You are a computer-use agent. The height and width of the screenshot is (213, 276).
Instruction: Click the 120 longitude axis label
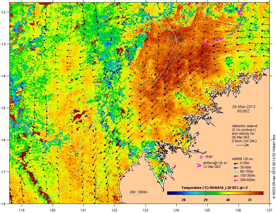coord(53,210)
